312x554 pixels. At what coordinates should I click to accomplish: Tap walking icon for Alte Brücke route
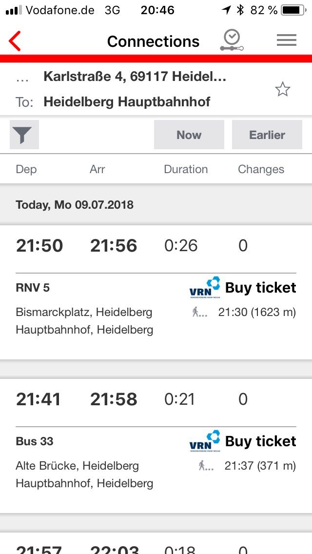(x=206, y=466)
